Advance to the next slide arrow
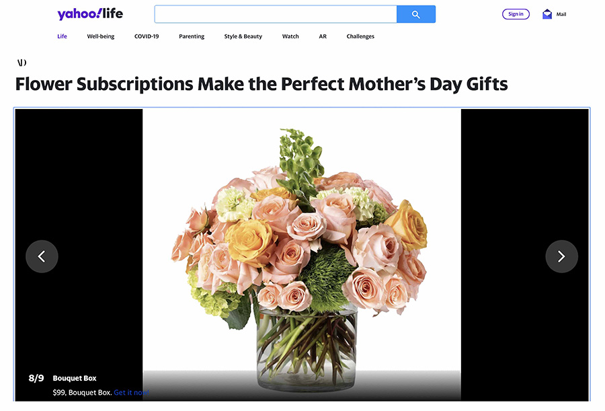The height and width of the screenshot is (411, 605). 561,256
